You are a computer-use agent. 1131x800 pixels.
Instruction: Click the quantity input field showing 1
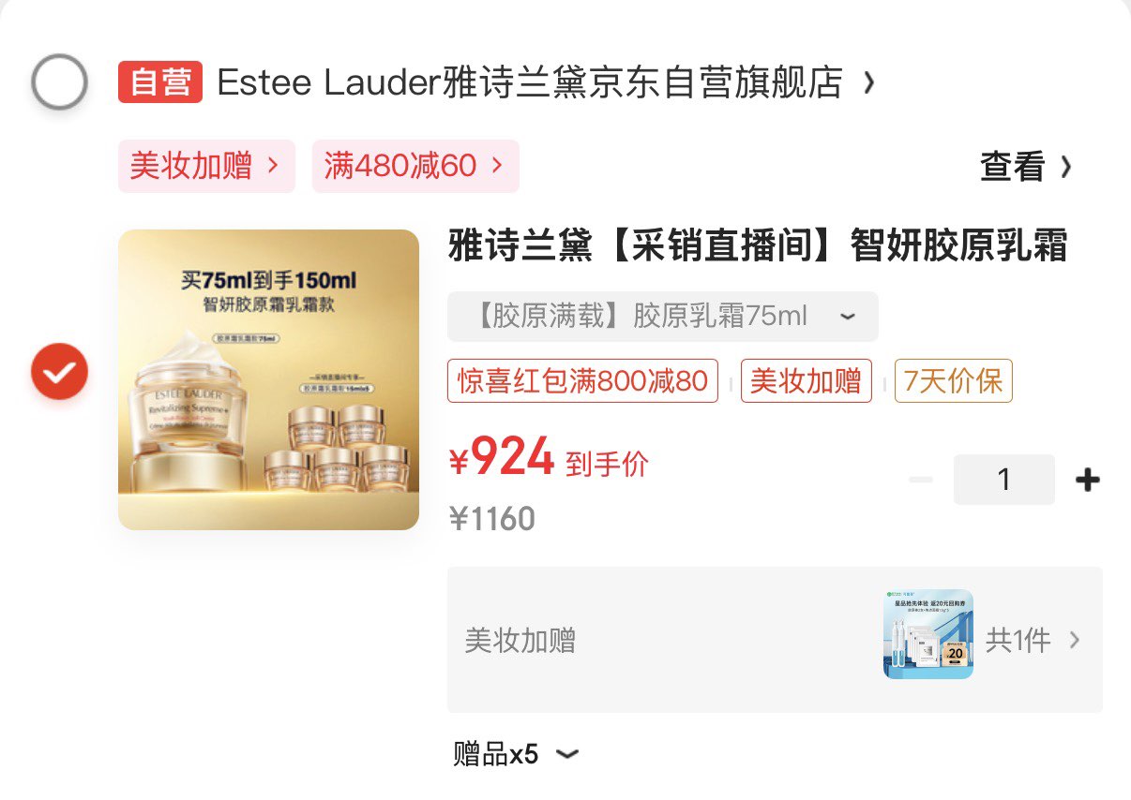click(1004, 480)
